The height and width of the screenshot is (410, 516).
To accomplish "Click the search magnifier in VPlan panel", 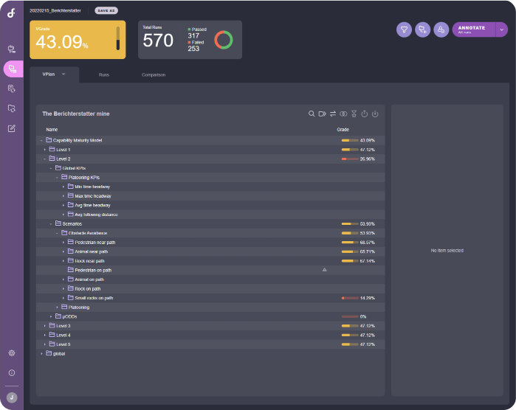I will (x=312, y=114).
